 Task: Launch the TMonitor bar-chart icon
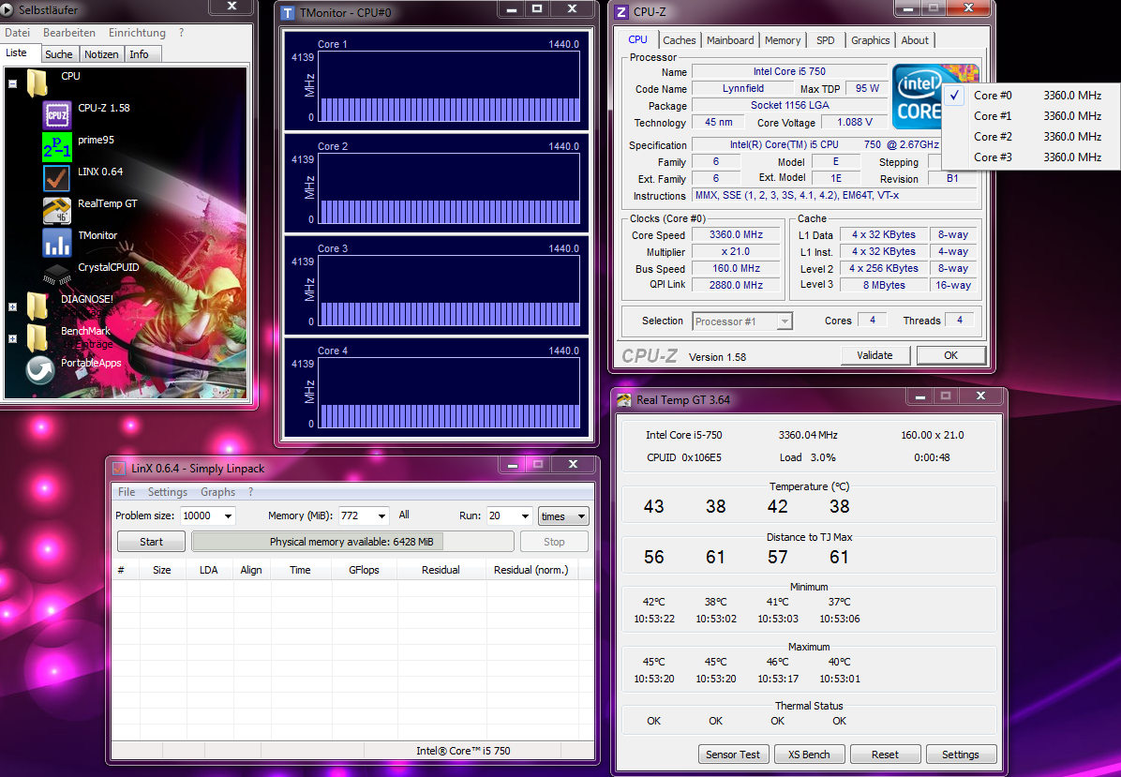pos(56,243)
